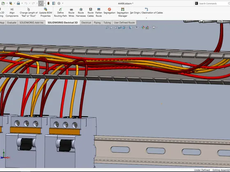Click the Segregation tool
This screenshot has height=172, width=230.
109,11
